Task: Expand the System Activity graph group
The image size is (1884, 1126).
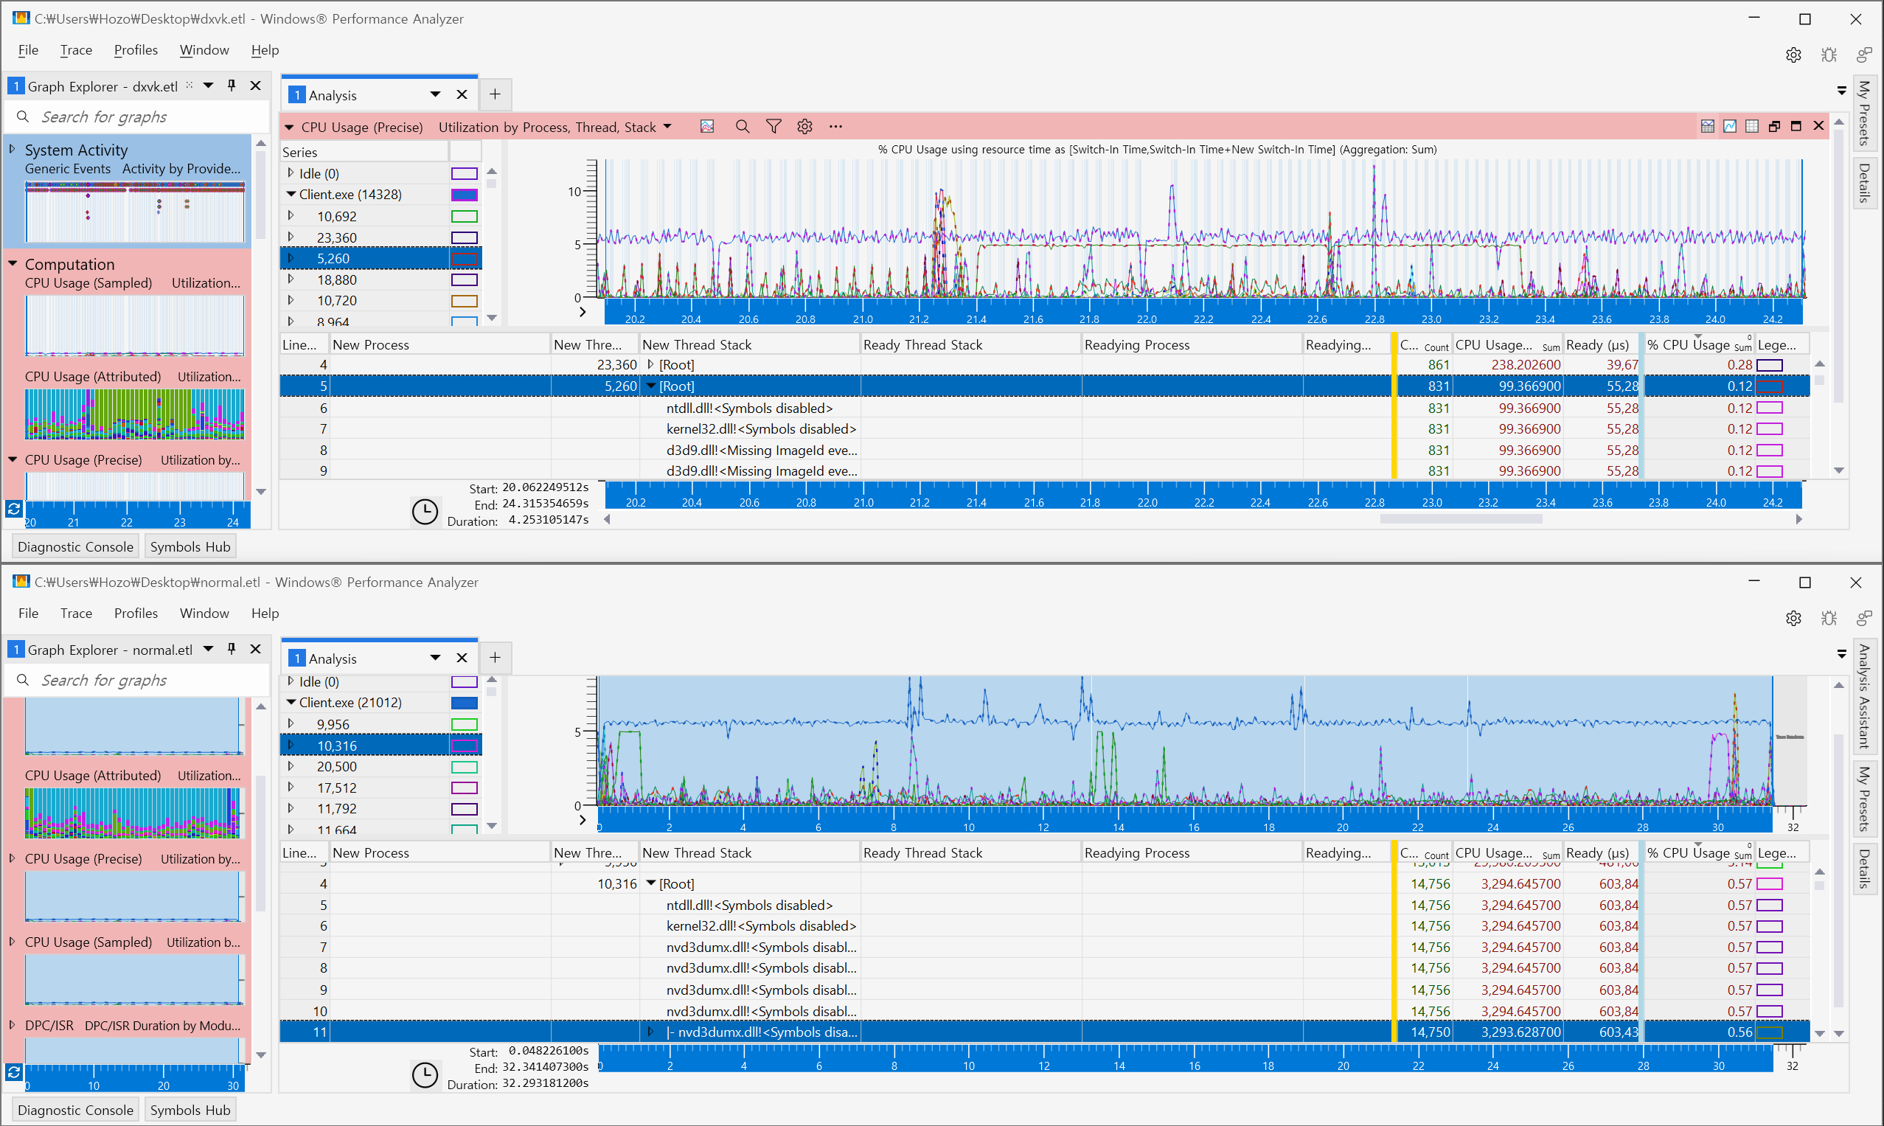Action: point(12,150)
